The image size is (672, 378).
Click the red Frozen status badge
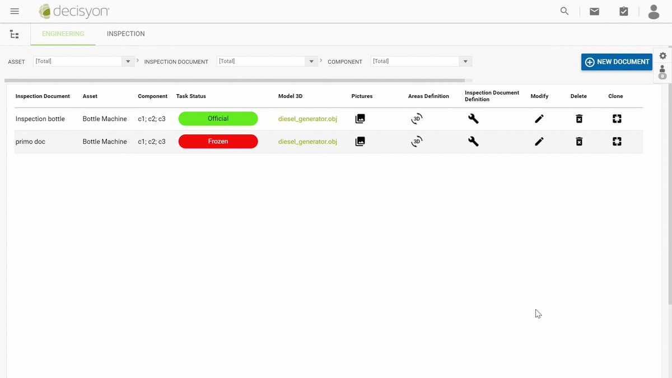point(218,142)
